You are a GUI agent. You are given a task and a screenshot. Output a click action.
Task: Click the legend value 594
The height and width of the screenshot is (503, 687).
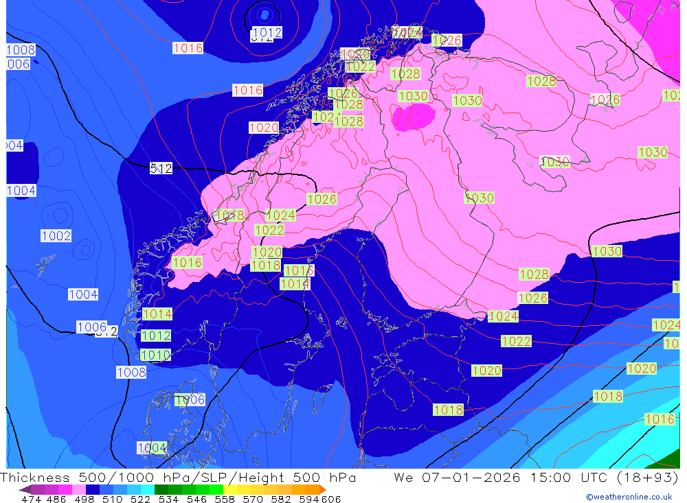309,499
